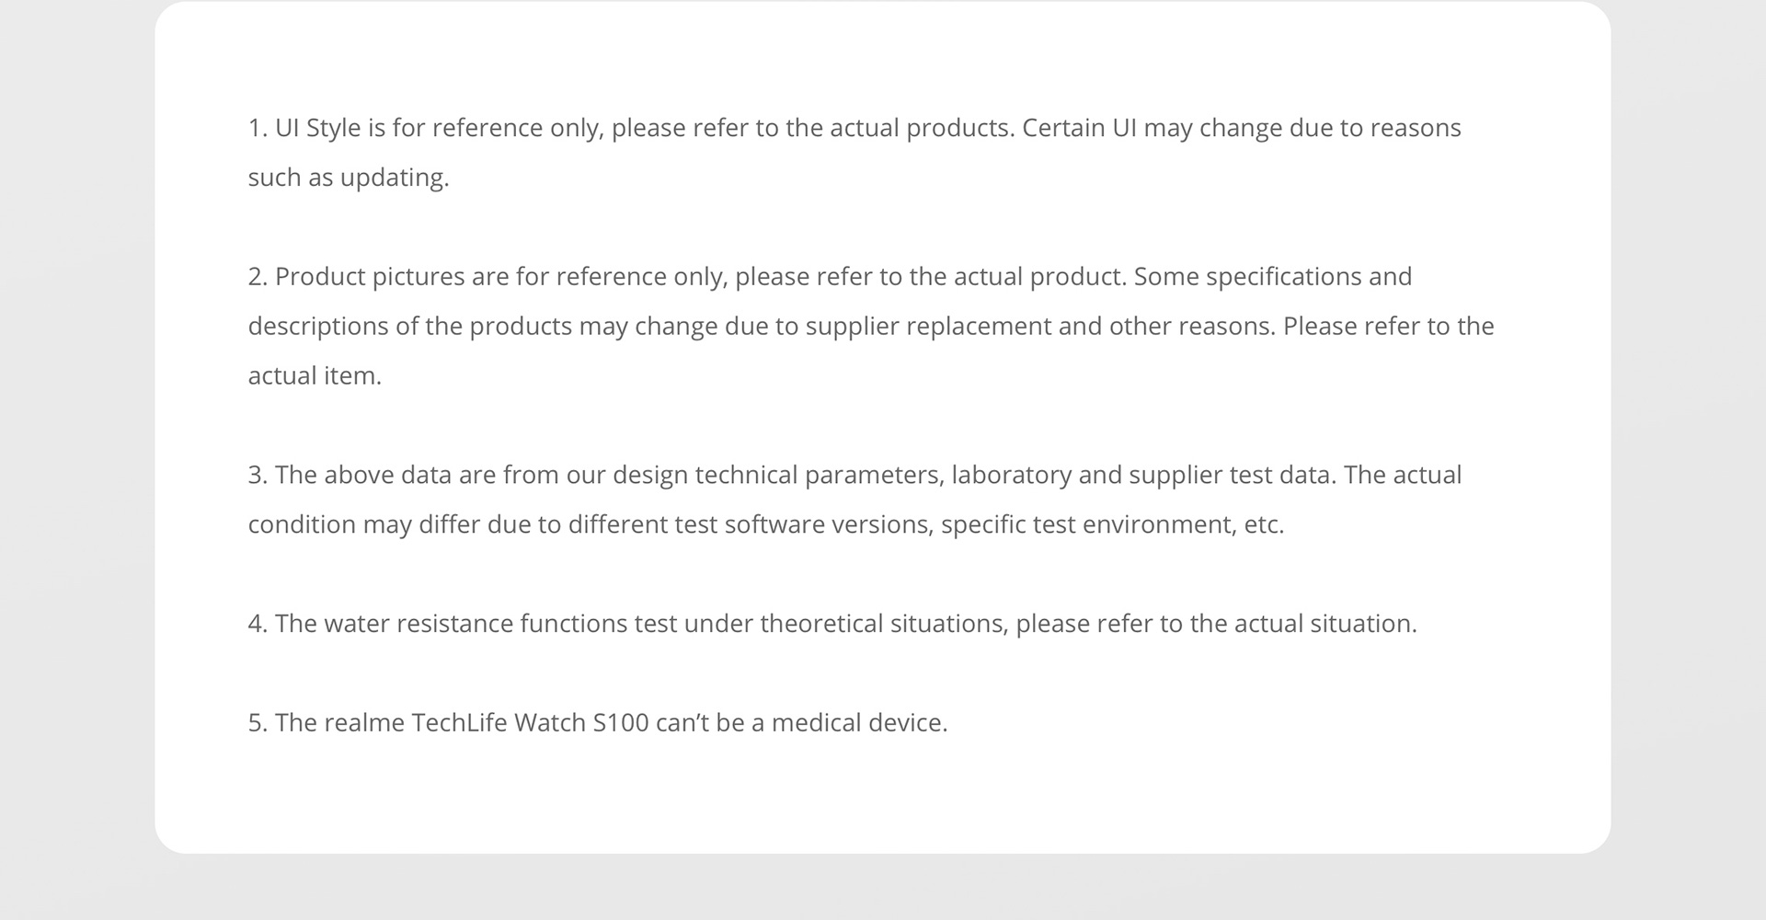Click 'specific test environment, etc.' phrase
Viewport: 1766px width, 920px height.
[1113, 525]
